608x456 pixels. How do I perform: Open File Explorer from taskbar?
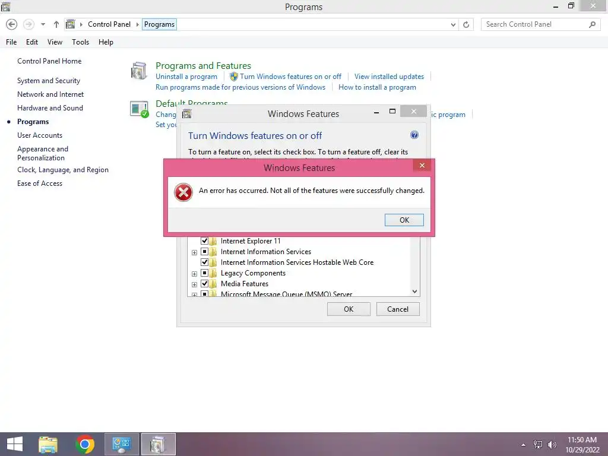pyautogui.click(x=48, y=444)
